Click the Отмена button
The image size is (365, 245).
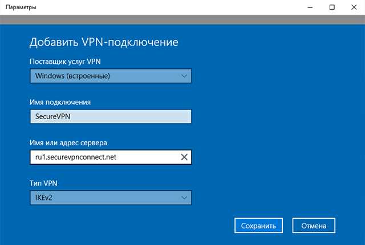coord(314,226)
